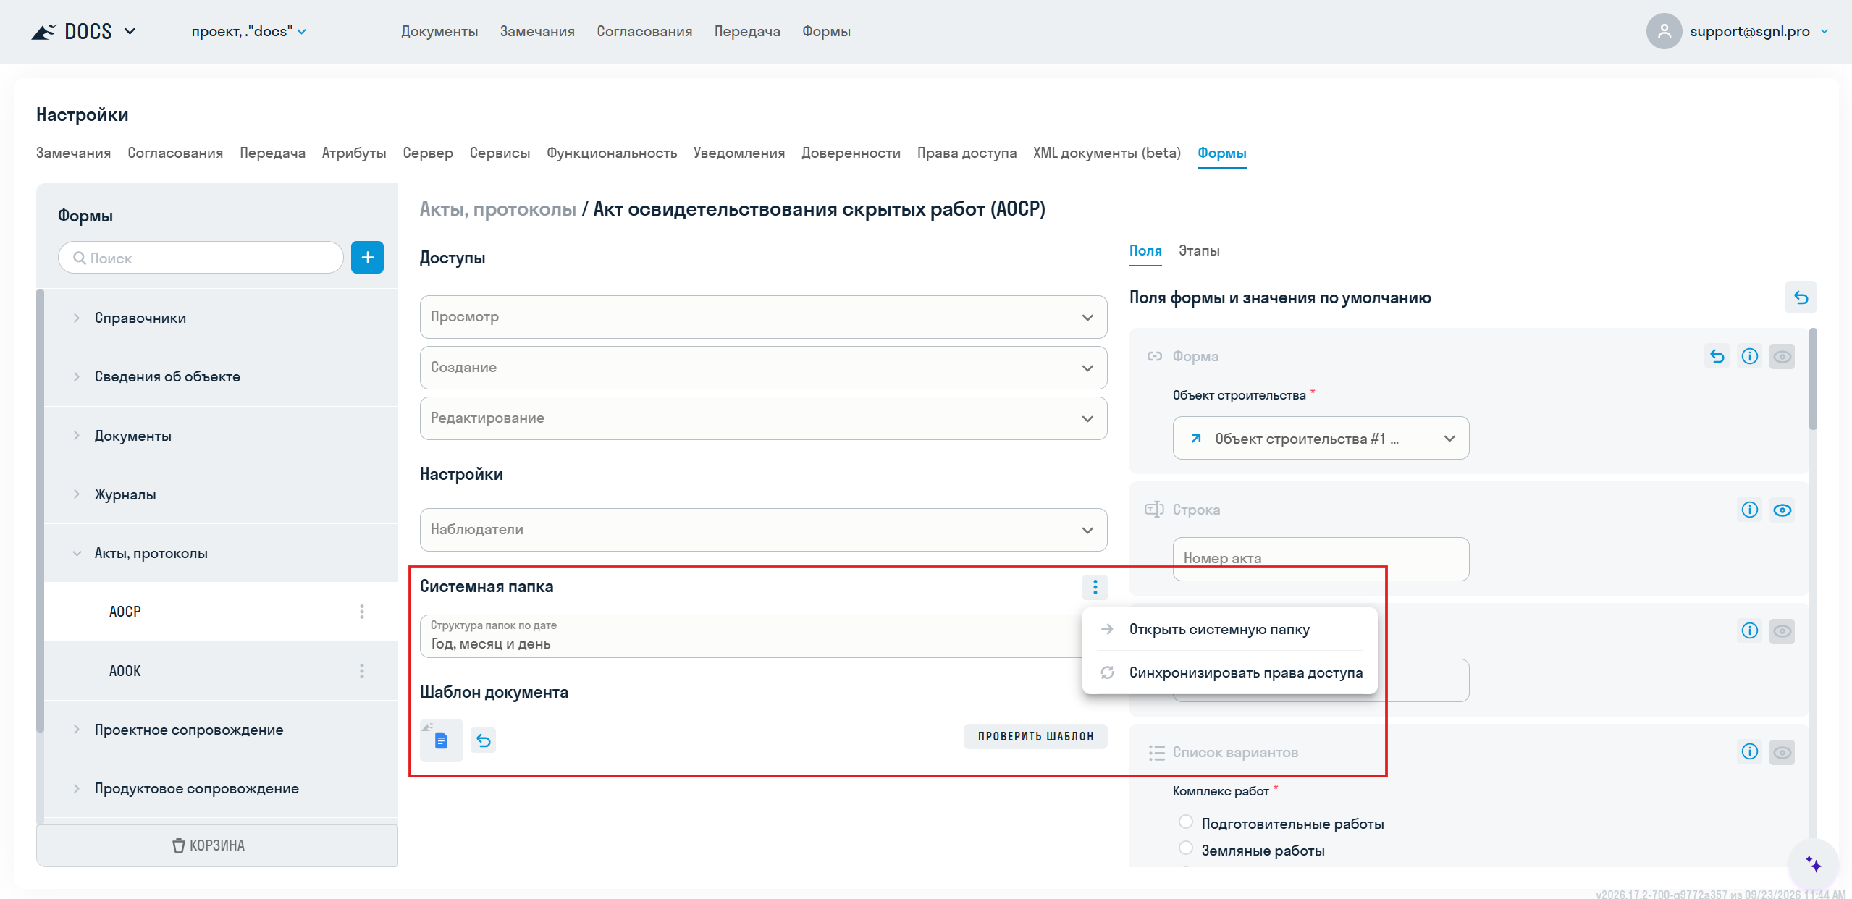
Task: Choose Открыть системную папку menu item
Action: (x=1229, y=629)
